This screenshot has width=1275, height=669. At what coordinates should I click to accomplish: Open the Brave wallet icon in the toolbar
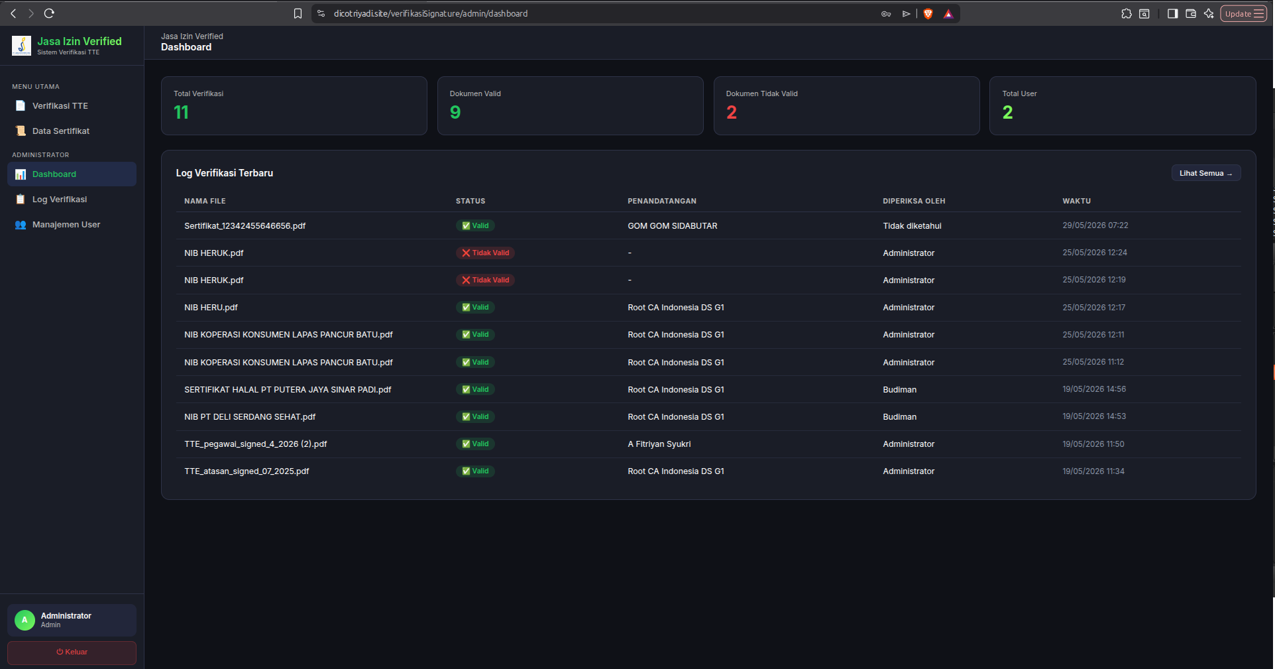coord(1191,14)
